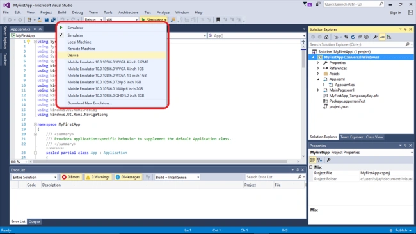Click the clear-filter icon in Error List
Screen dimensions: 416x234
tap(148, 177)
